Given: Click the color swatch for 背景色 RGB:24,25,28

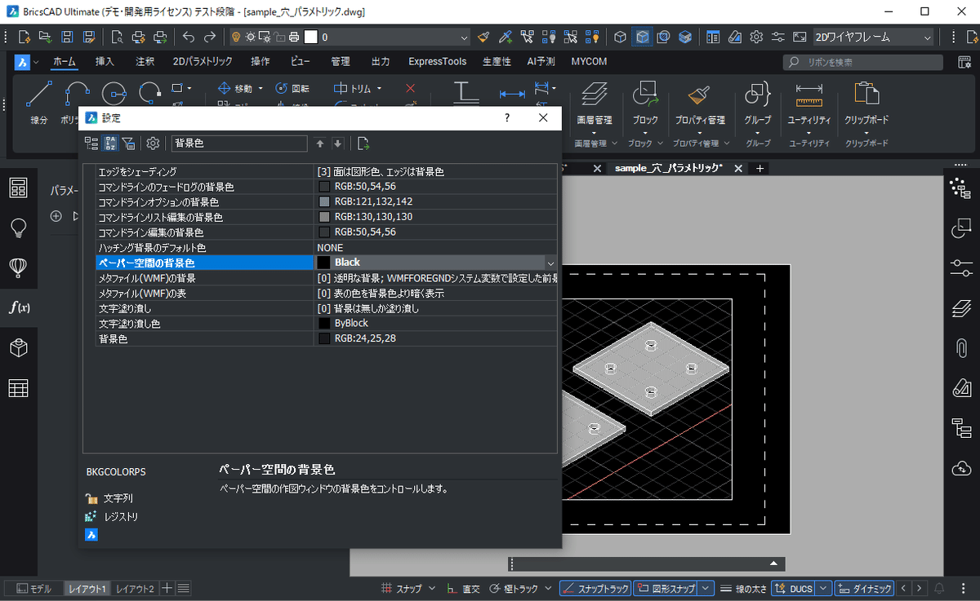Looking at the screenshot, I should pos(324,338).
